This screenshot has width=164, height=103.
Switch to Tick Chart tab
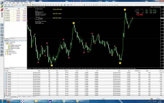[x=12, y=39]
